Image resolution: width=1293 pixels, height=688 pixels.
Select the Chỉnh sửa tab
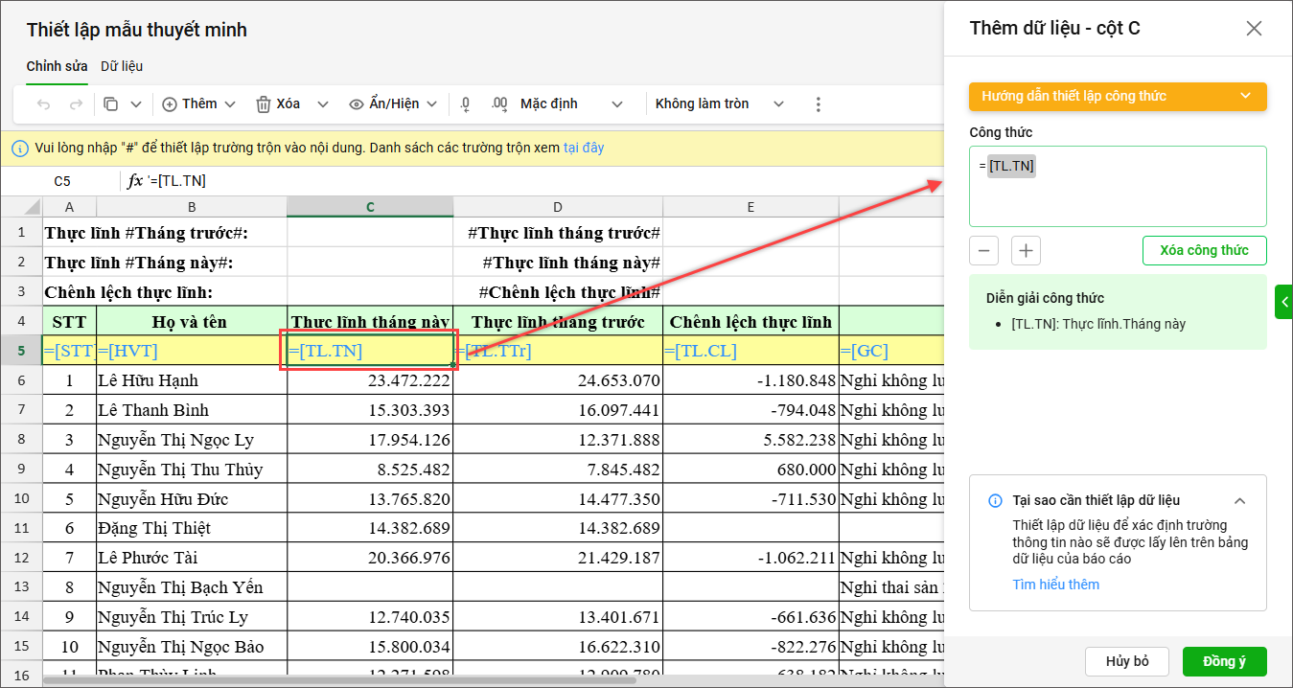click(58, 66)
